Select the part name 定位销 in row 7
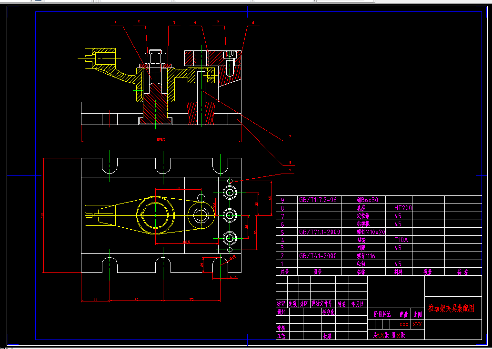The height and width of the screenshot is (349, 492). pos(363,216)
